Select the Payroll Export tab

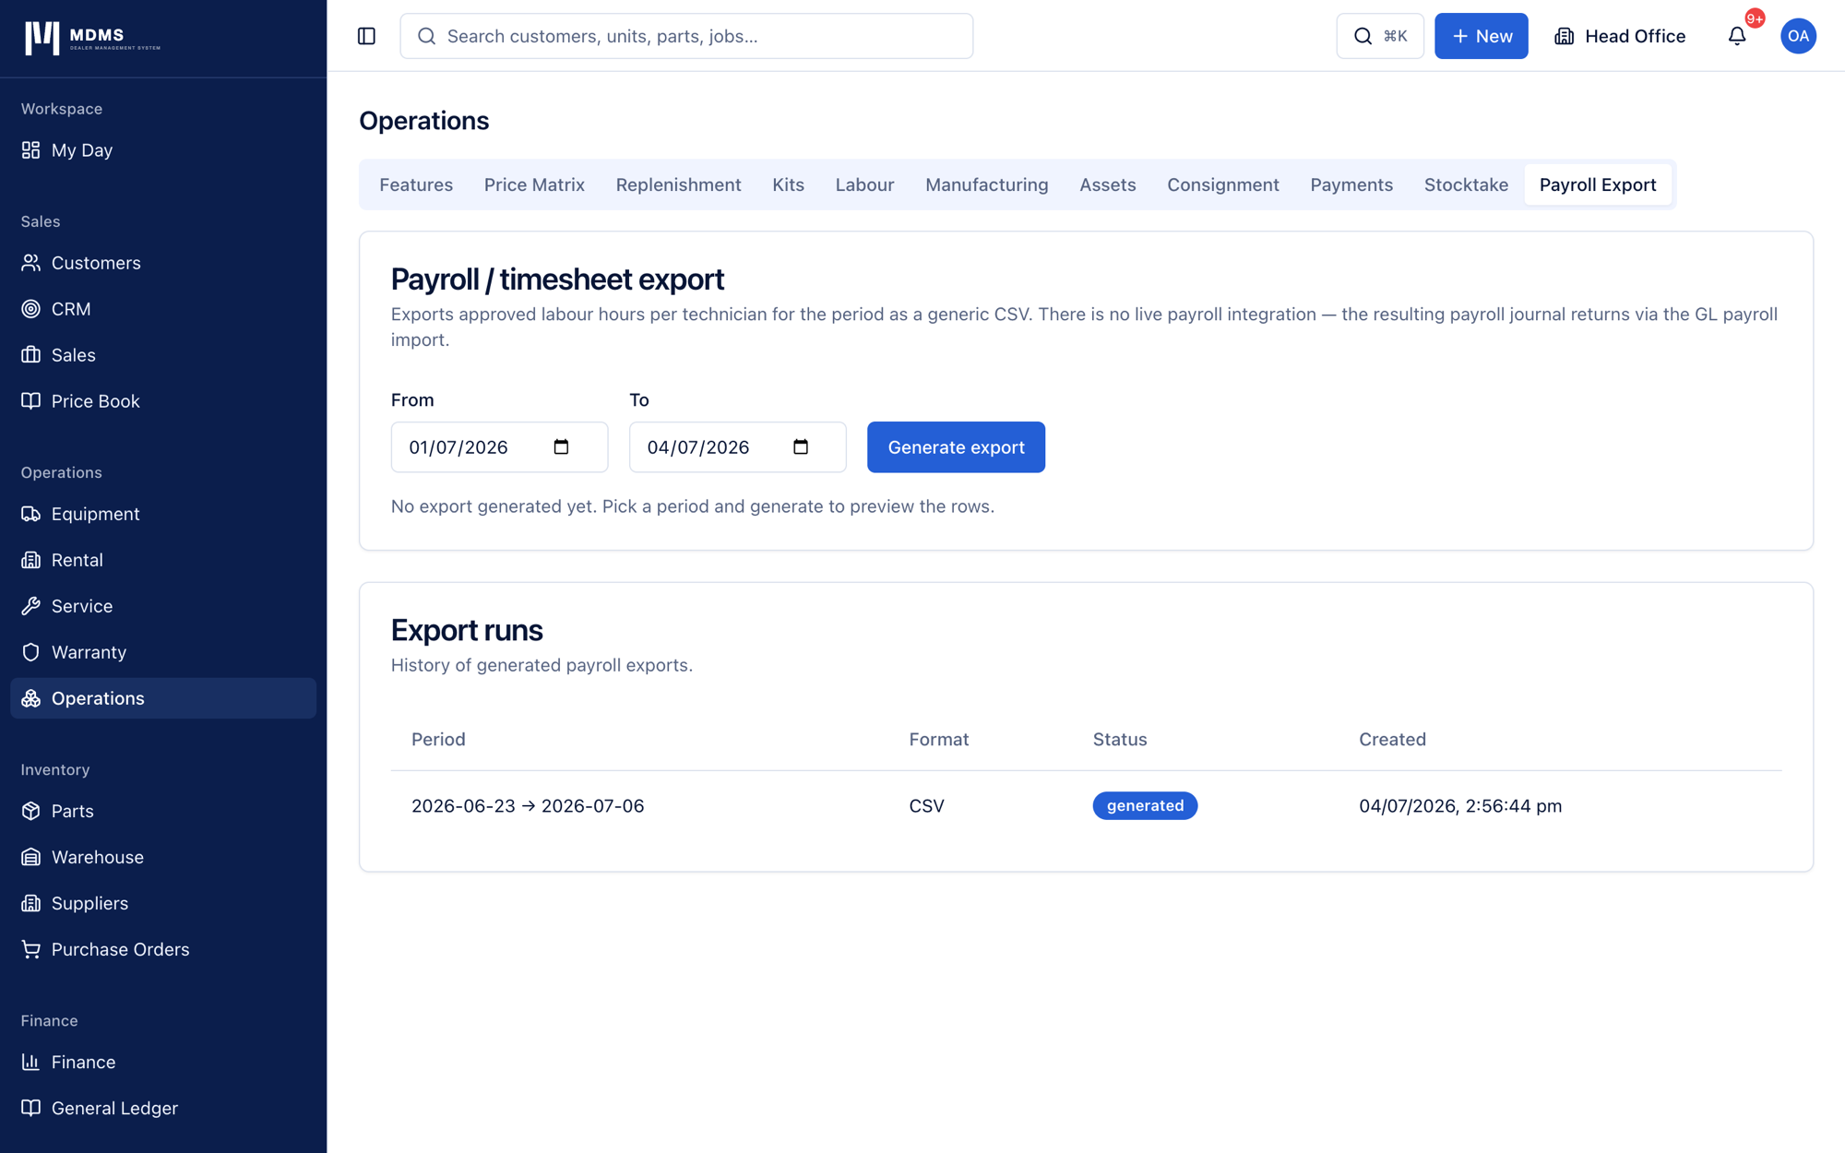click(x=1598, y=184)
